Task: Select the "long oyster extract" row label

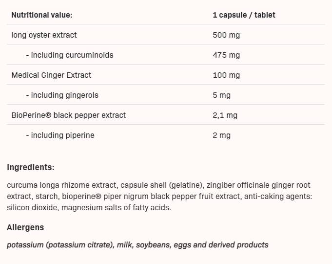Action: click(44, 35)
